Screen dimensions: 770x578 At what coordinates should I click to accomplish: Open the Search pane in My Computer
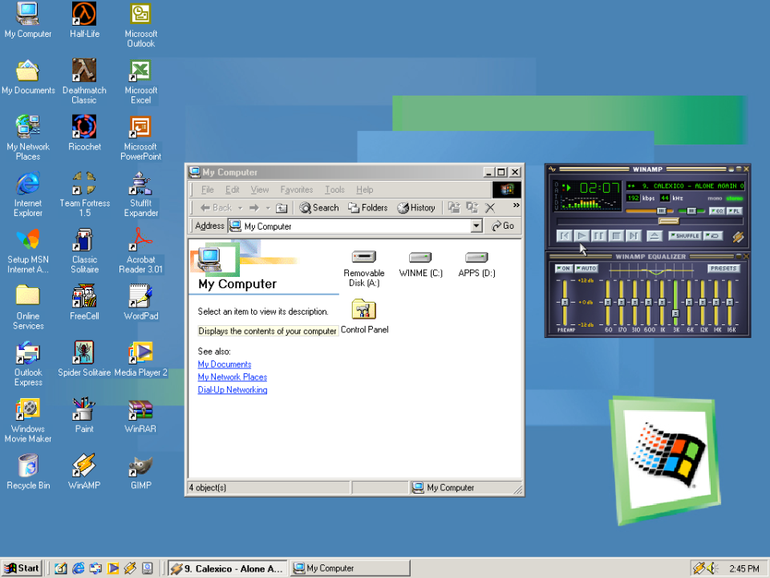click(x=318, y=207)
